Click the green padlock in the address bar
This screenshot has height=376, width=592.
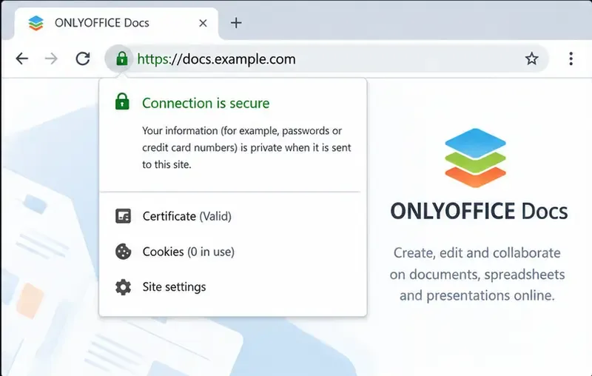(x=121, y=58)
